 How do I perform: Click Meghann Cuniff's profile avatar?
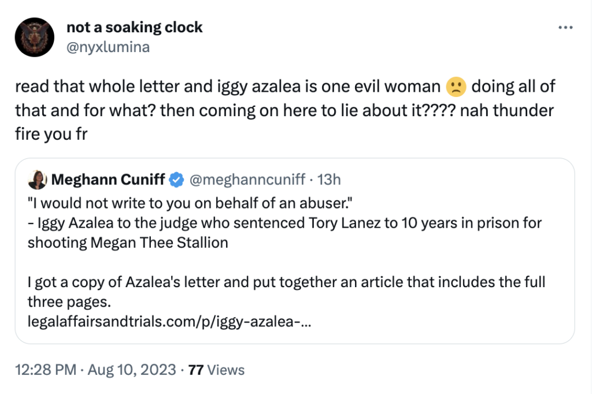coord(37,180)
